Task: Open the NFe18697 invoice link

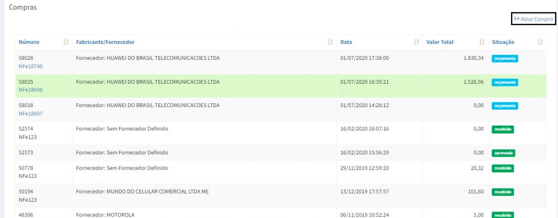Action: (31, 114)
